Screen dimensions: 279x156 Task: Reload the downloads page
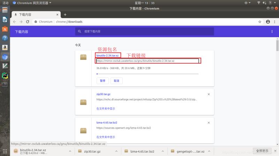click(x=28, y=22)
